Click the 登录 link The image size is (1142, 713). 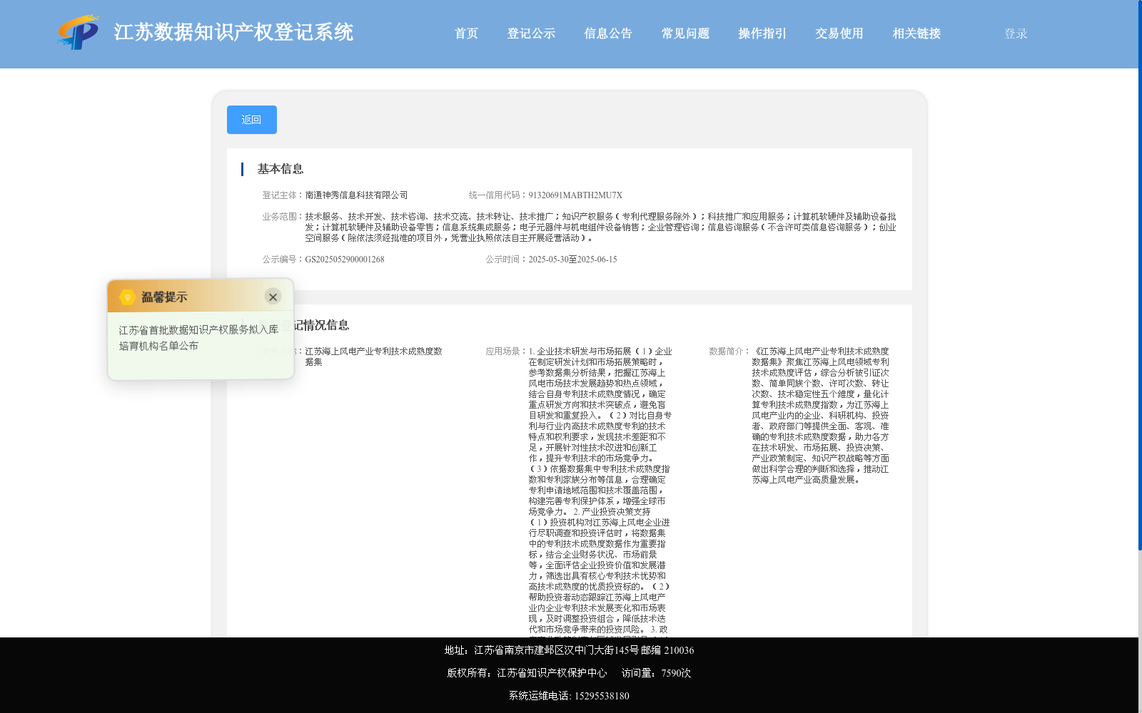coord(1016,34)
